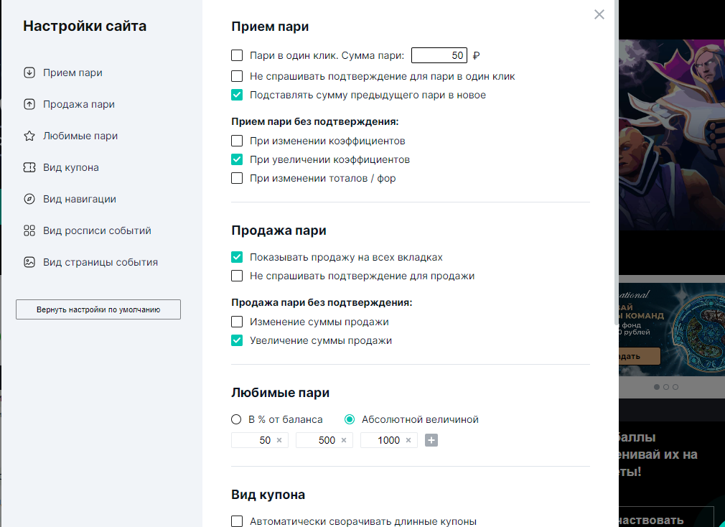Click the Любимые пари section heading
The width and height of the screenshot is (725, 527).
(x=280, y=393)
